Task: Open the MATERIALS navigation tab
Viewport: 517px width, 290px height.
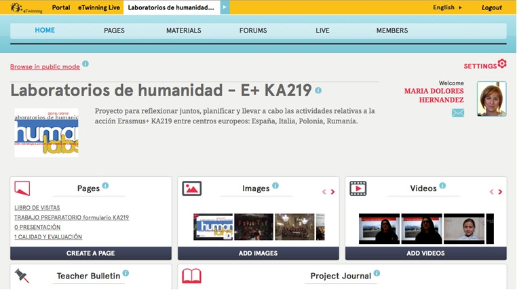Action: pyautogui.click(x=184, y=30)
